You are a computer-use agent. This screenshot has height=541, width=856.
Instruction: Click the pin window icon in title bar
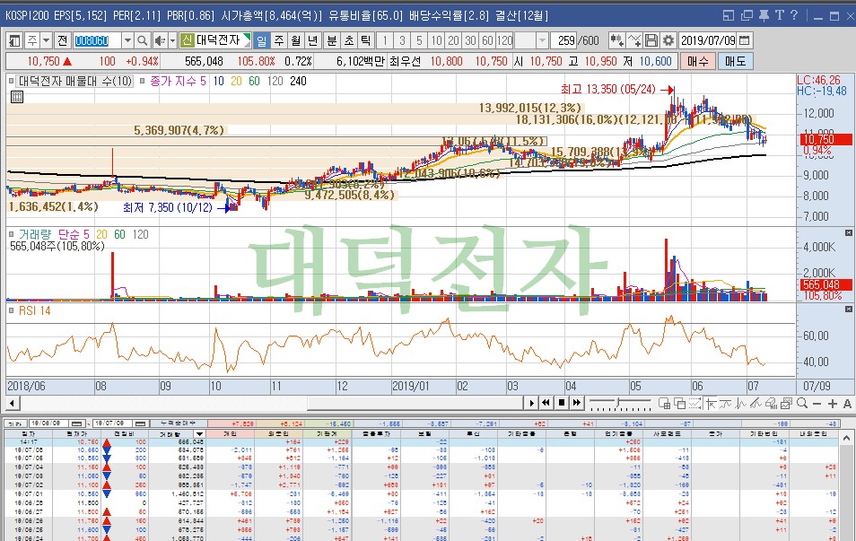coord(764,15)
